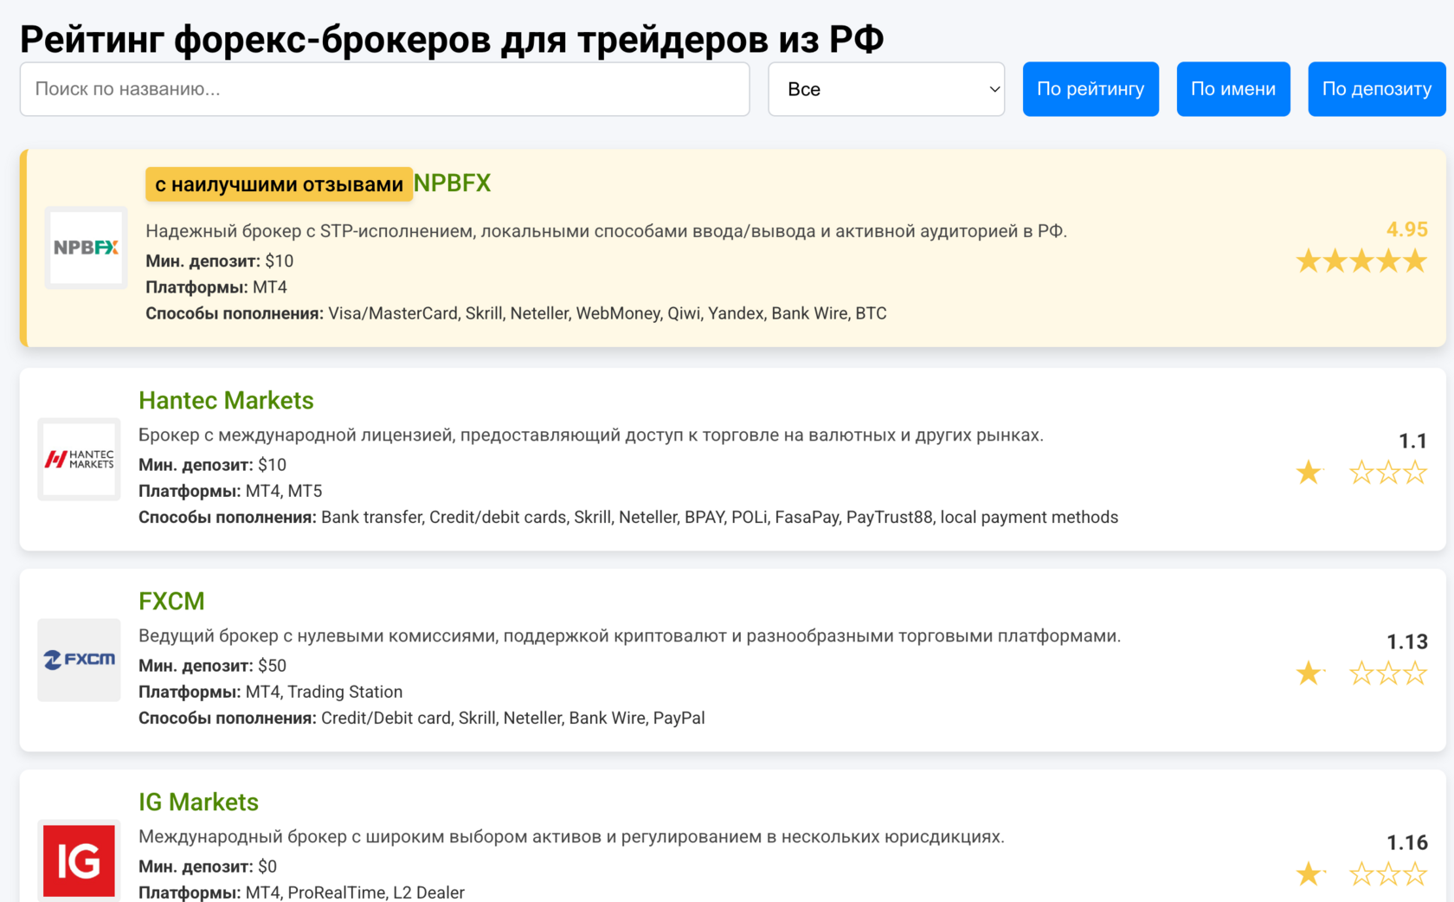The width and height of the screenshot is (1454, 902).
Task: Click Hantec Markets deposit methods with FasaPay
Action: point(628,518)
